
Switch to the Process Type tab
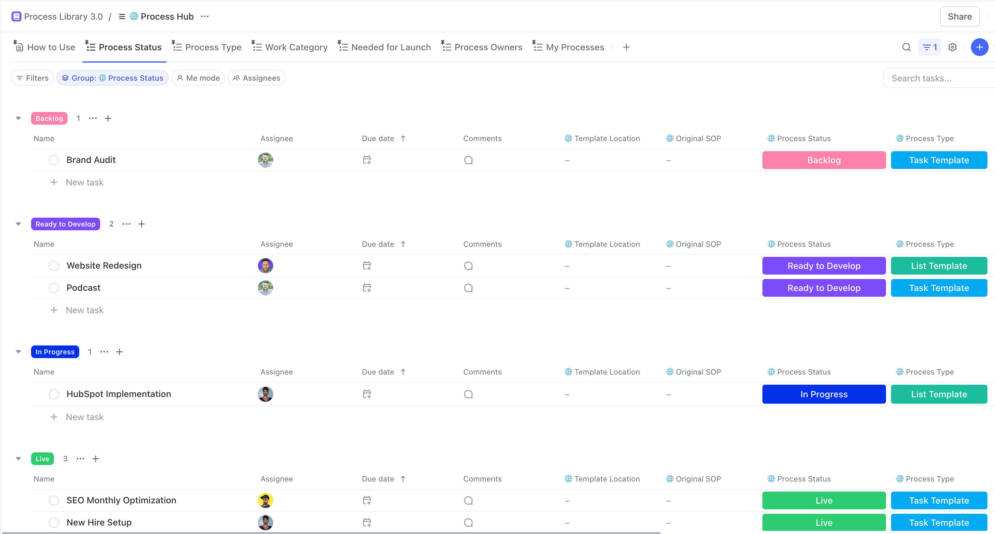[x=213, y=47]
